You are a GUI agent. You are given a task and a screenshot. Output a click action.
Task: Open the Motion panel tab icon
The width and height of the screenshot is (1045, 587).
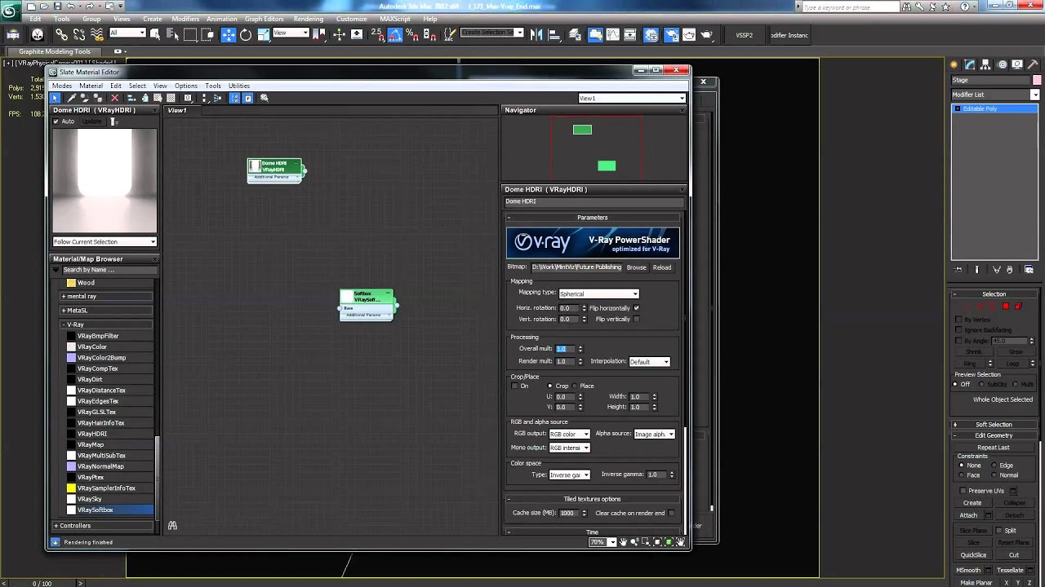1003,64
